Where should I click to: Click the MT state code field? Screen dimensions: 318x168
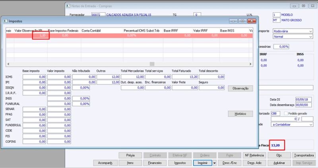pos(276,20)
